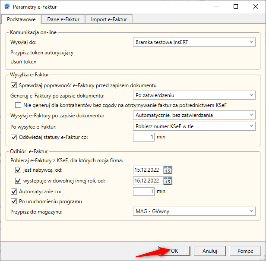The height and width of the screenshot is (261, 266).
Task: Click the 'Odświeżaj statusy' minutes input field
Action: (143, 137)
